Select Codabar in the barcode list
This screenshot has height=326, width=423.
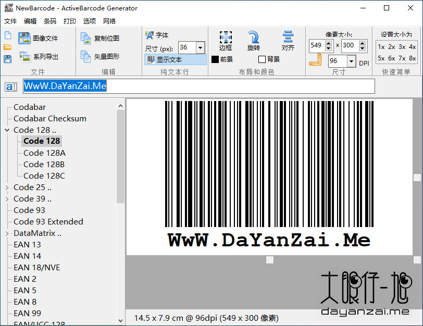tap(30, 107)
